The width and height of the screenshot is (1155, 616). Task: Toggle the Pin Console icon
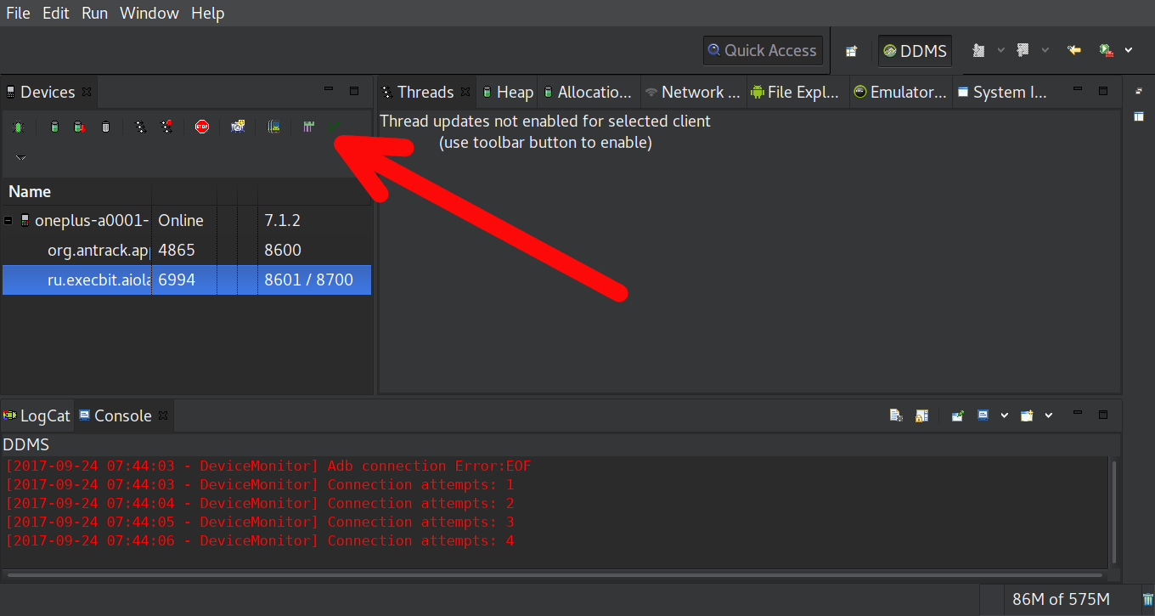pos(957,415)
